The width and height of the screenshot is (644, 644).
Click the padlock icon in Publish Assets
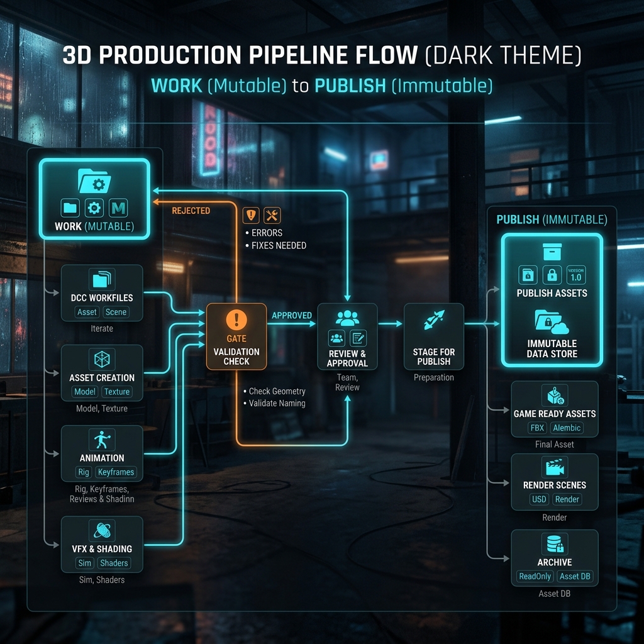click(552, 275)
